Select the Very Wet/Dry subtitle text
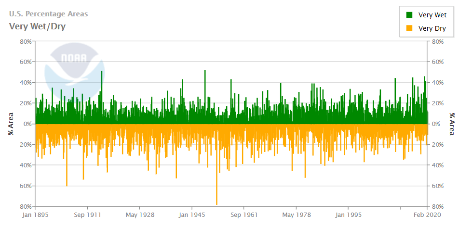Image resolution: width=459 pixels, height=227 pixels. coord(37,26)
